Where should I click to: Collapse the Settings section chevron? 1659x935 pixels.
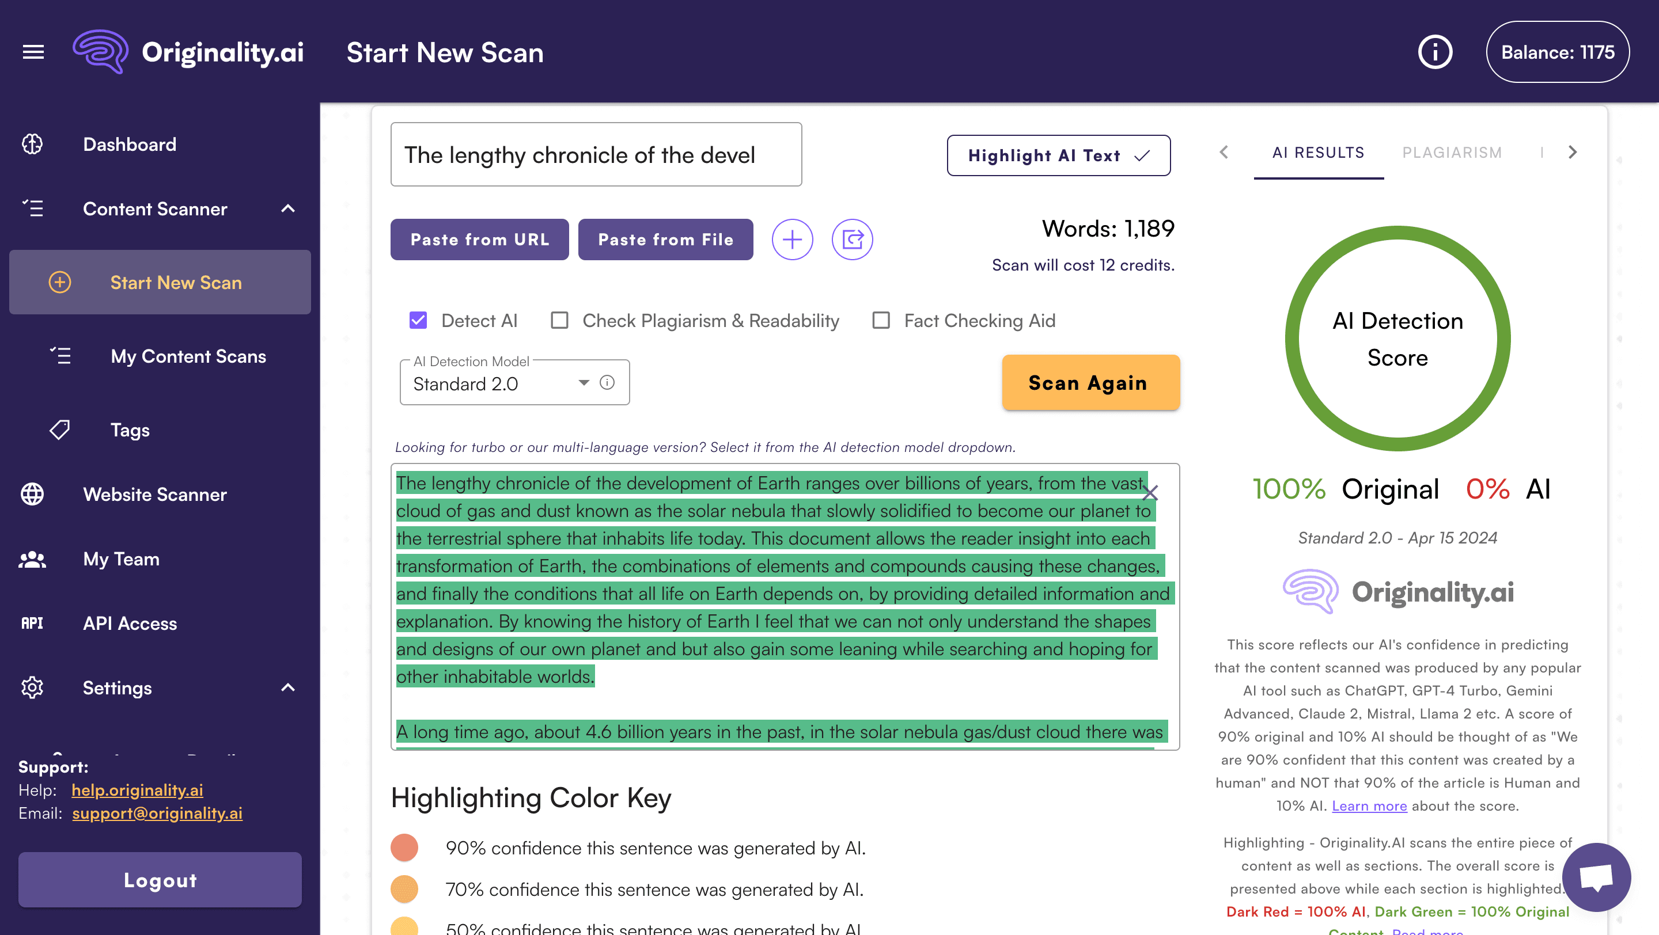[x=288, y=688]
